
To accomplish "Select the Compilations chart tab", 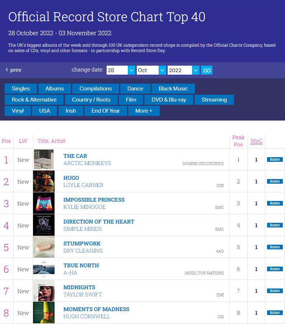I will click(x=95, y=89).
